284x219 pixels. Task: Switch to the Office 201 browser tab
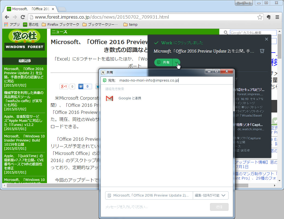[x=41, y=9]
